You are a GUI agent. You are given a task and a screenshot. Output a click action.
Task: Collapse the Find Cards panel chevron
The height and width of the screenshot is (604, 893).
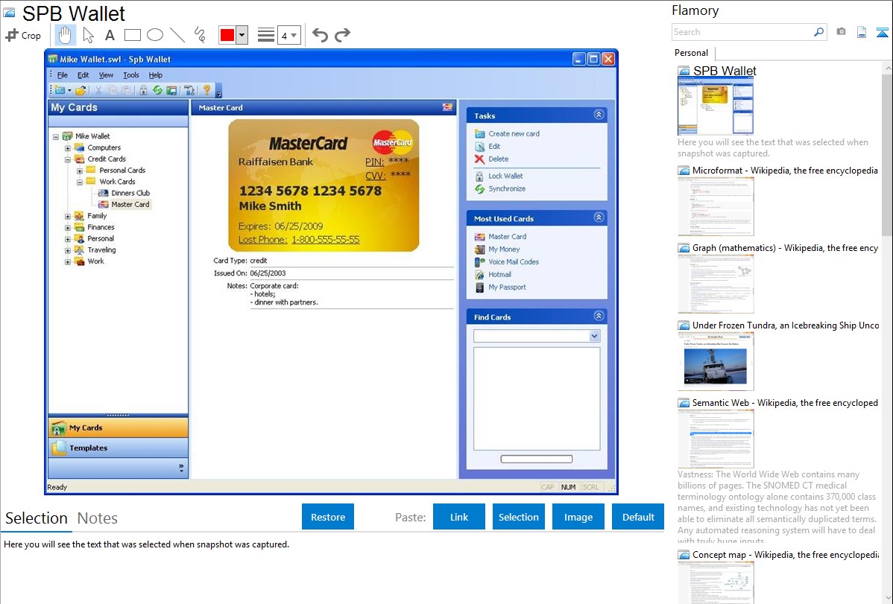599,316
